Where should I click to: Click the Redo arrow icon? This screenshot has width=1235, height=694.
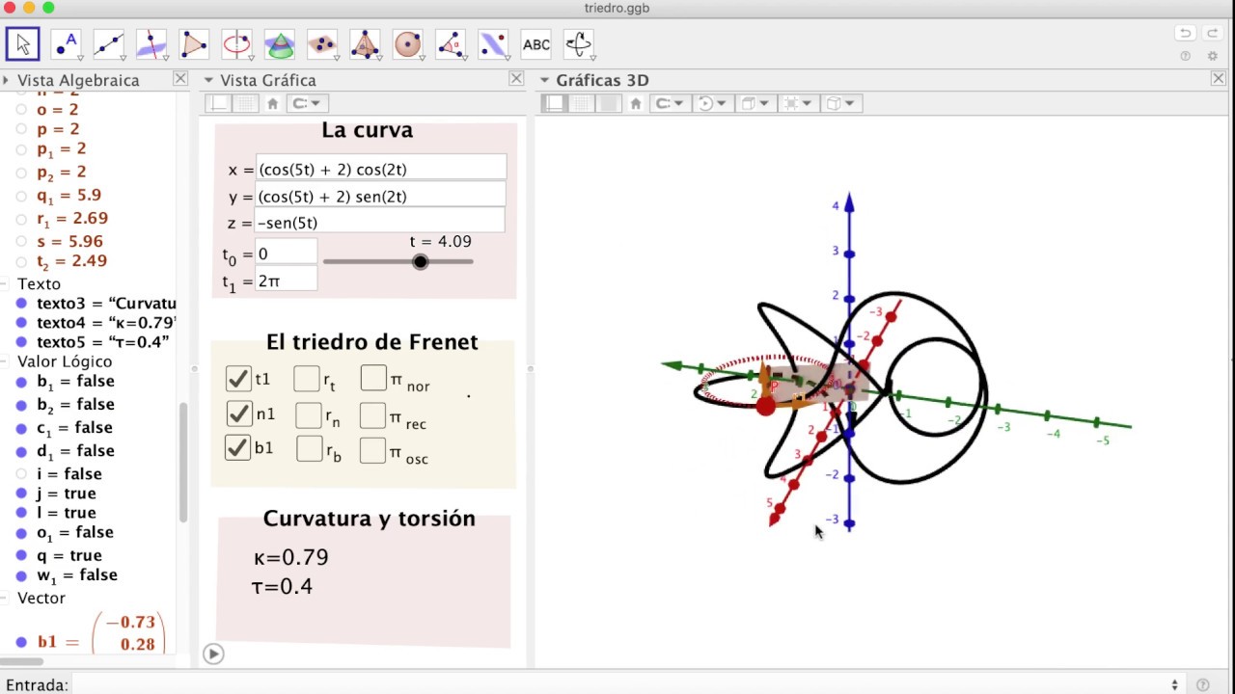pos(1213,34)
